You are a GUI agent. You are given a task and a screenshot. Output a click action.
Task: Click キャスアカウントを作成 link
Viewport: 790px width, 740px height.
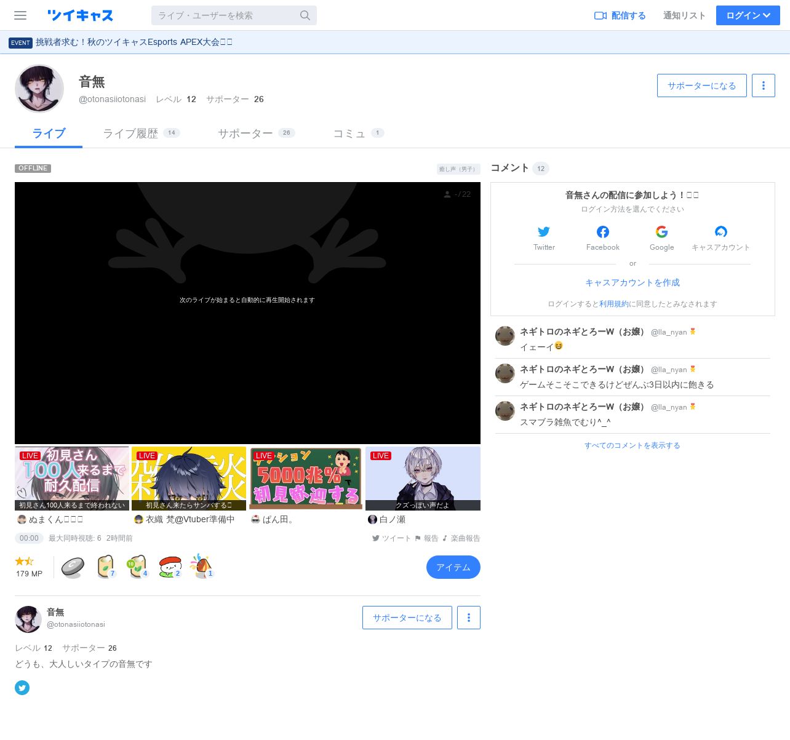[632, 282]
